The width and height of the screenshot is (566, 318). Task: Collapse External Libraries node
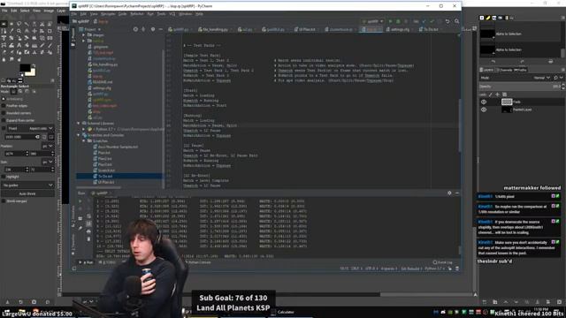pos(79,124)
